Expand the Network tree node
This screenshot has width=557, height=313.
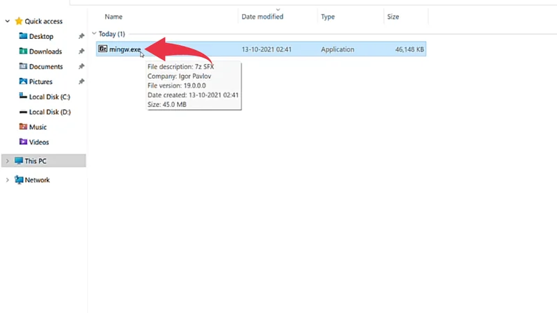point(8,180)
